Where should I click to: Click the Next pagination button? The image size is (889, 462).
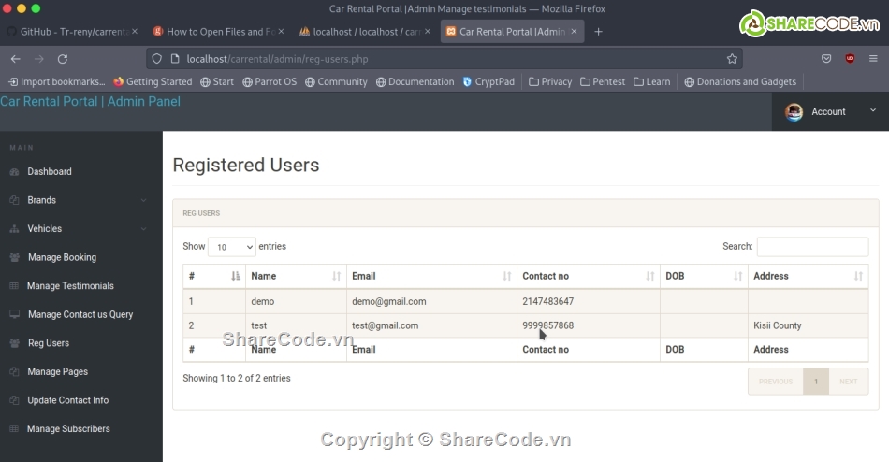[848, 382]
